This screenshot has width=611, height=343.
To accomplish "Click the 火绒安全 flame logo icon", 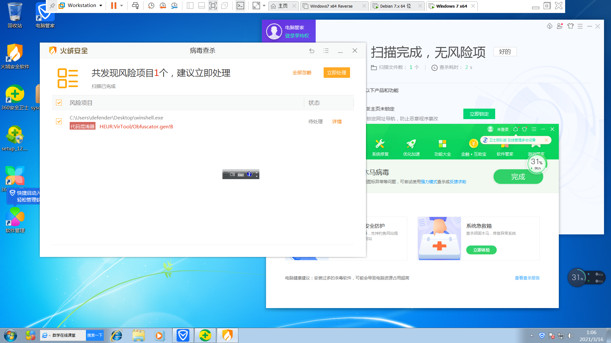I will point(53,50).
